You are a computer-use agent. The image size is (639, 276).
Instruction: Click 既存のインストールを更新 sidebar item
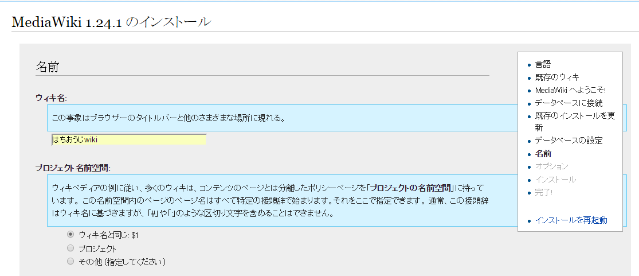click(575, 116)
